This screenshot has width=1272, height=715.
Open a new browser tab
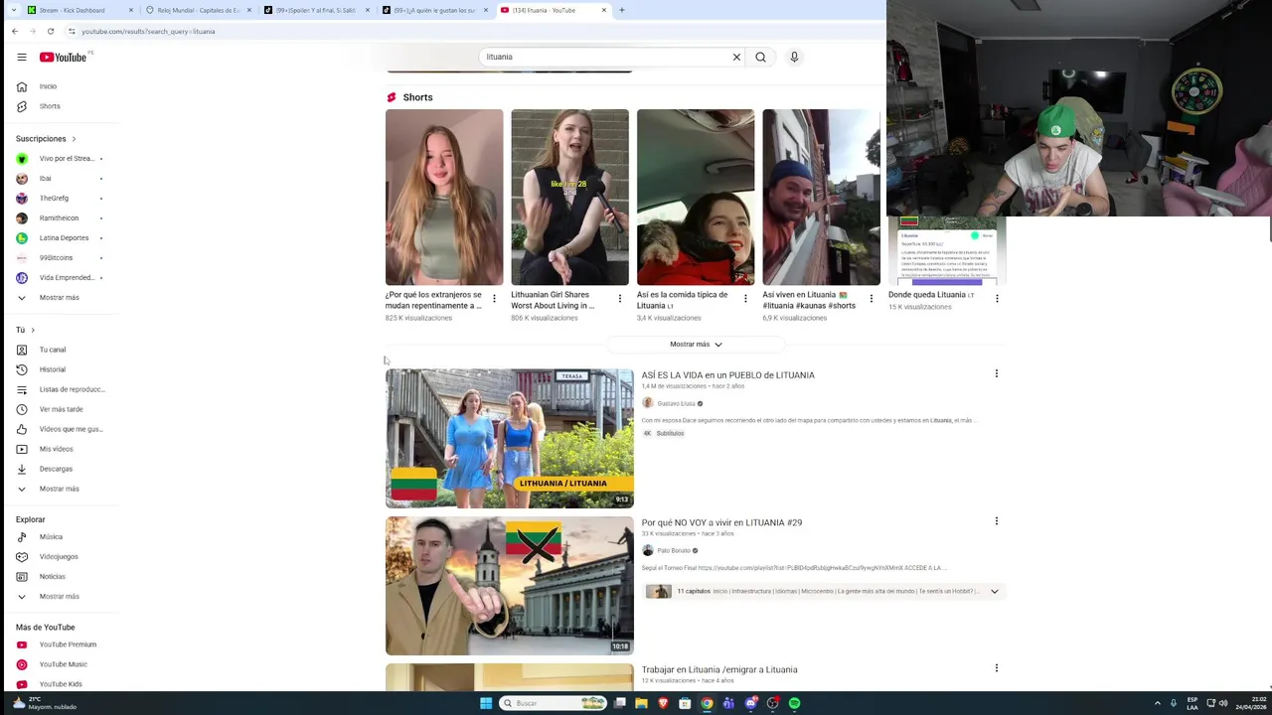pyautogui.click(x=622, y=10)
